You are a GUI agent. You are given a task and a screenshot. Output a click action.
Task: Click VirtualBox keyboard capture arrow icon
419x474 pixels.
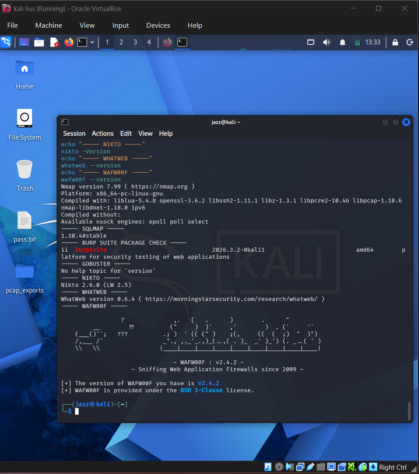[373, 467]
